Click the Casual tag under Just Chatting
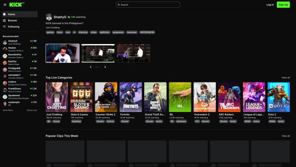 click(56, 121)
